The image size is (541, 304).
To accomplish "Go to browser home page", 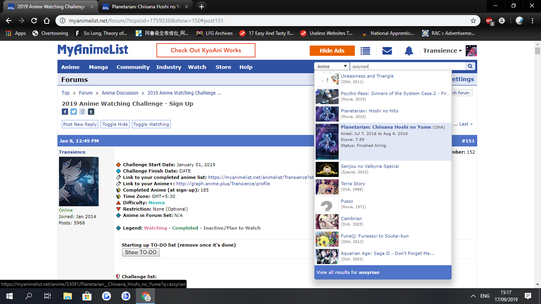I will [x=47, y=21].
